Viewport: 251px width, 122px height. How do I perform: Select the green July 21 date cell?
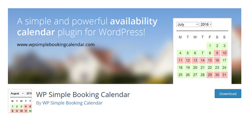click(x=202, y=68)
